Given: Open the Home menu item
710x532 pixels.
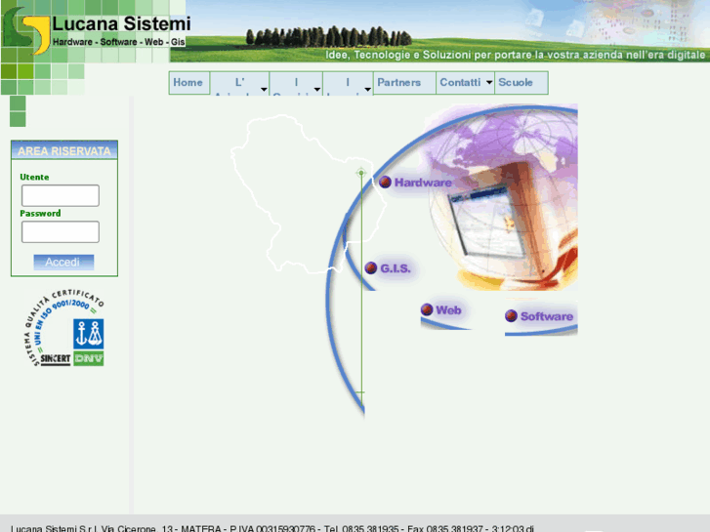Looking at the screenshot, I should click(x=188, y=83).
